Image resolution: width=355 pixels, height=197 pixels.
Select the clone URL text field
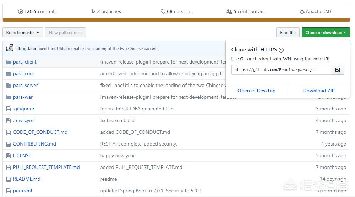[x=282, y=70]
